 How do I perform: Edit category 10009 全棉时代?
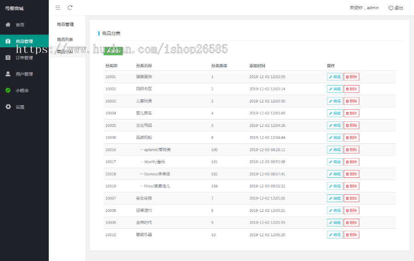335,222
